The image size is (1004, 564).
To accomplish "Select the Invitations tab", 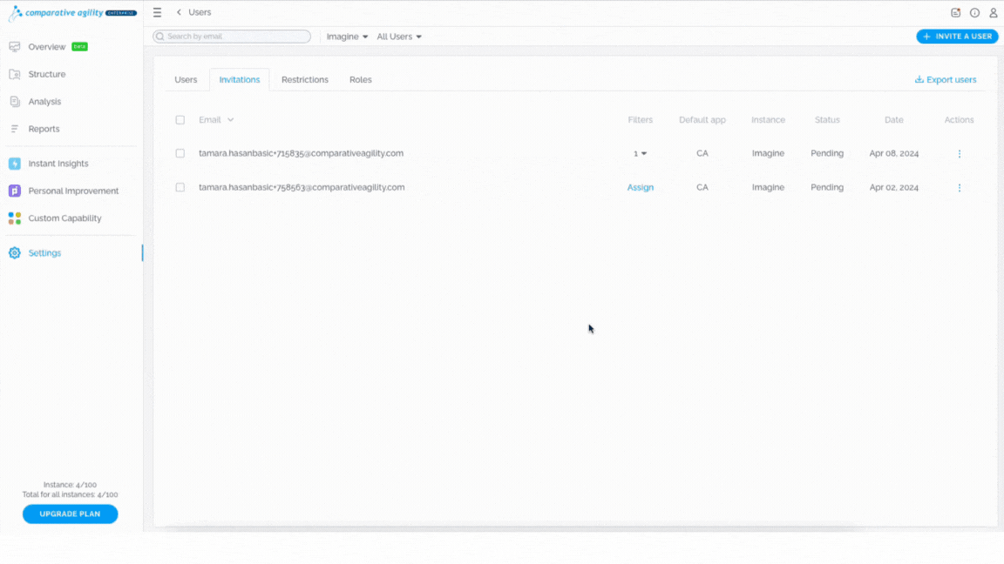I will pyautogui.click(x=240, y=80).
